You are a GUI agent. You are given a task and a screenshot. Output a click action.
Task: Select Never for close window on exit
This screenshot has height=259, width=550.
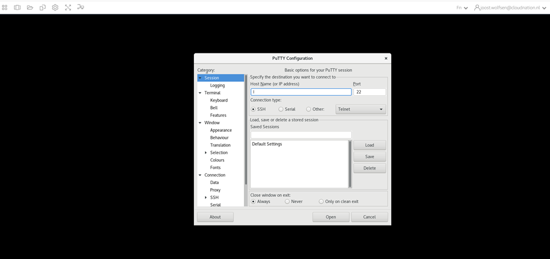pos(288,202)
